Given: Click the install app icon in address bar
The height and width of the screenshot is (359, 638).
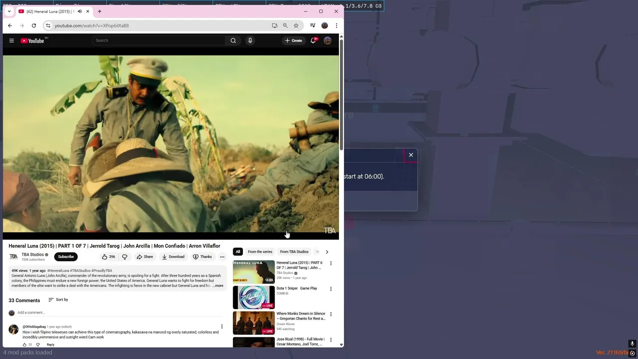Looking at the screenshot, I should point(275,25).
